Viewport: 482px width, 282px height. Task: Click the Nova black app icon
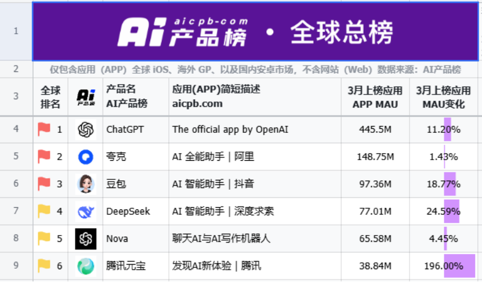(86, 239)
